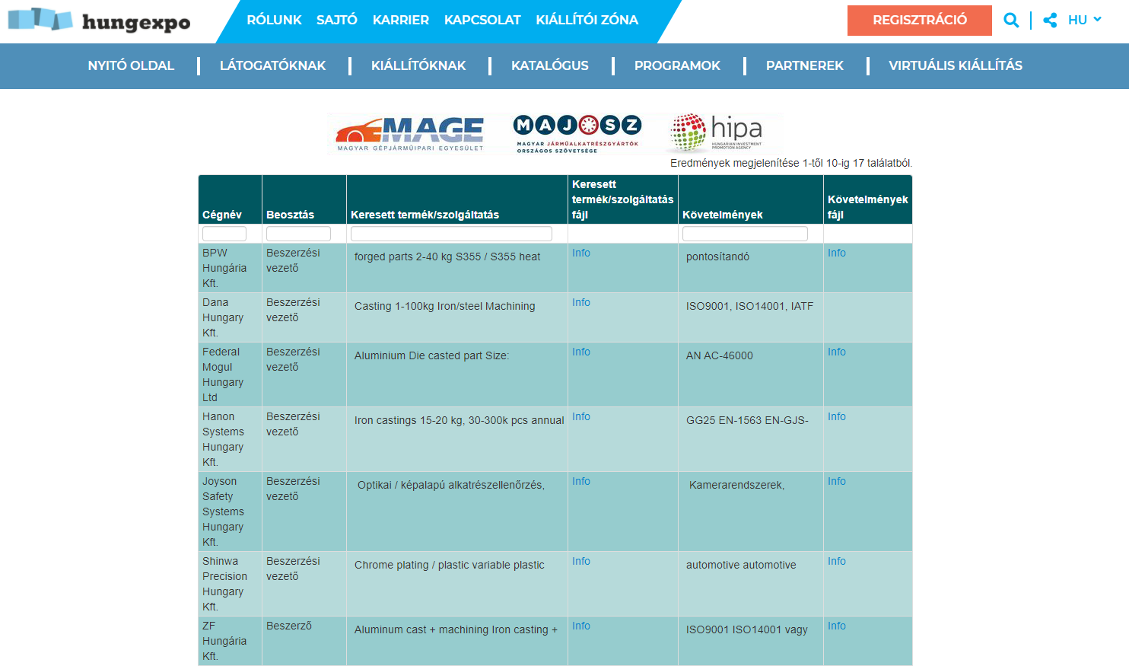Click the MAJOSZ logo
Image resolution: width=1129 pixels, height=666 pixels.
[x=578, y=134]
